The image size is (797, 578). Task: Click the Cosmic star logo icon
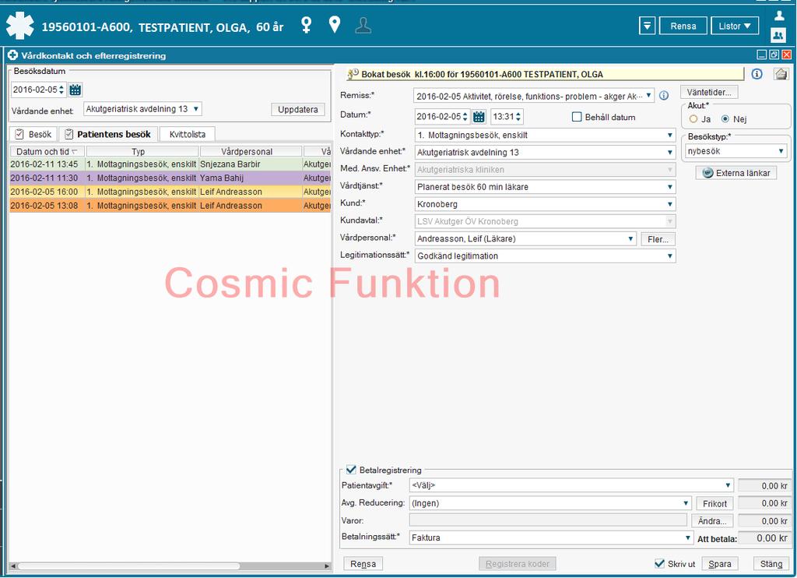click(x=19, y=26)
